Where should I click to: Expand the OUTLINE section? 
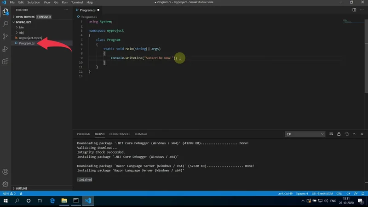coord(21,189)
